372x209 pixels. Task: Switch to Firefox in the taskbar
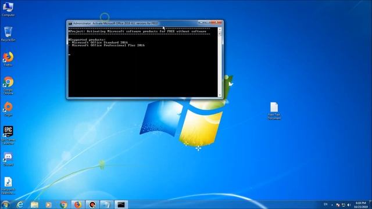[78, 204]
